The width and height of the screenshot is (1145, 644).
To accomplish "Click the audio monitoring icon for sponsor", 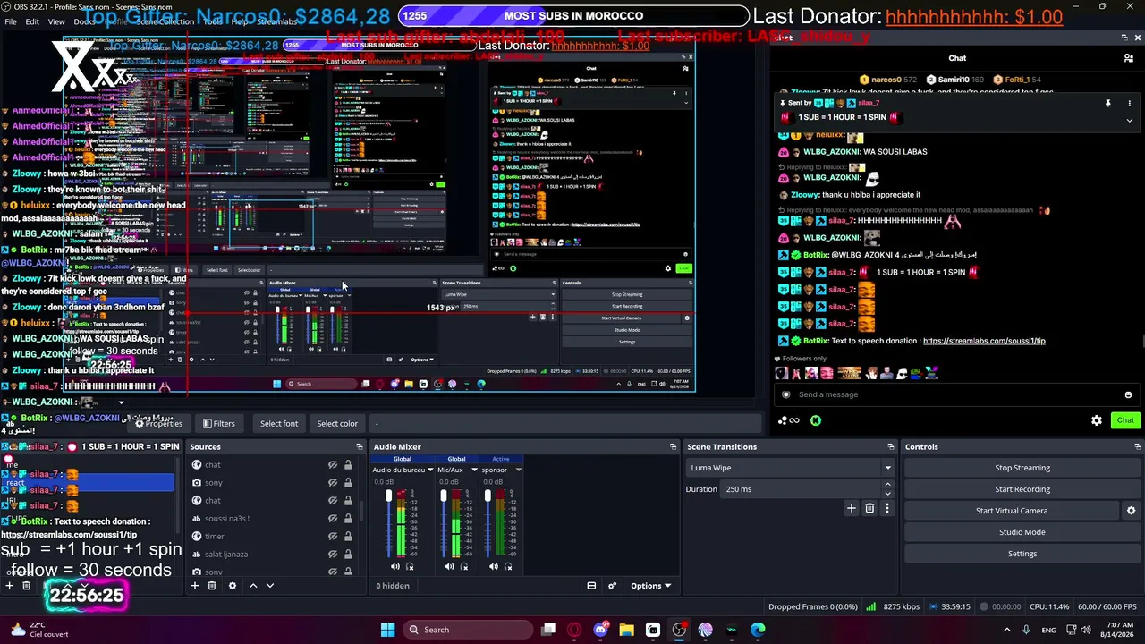I will click(x=508, y=566).
